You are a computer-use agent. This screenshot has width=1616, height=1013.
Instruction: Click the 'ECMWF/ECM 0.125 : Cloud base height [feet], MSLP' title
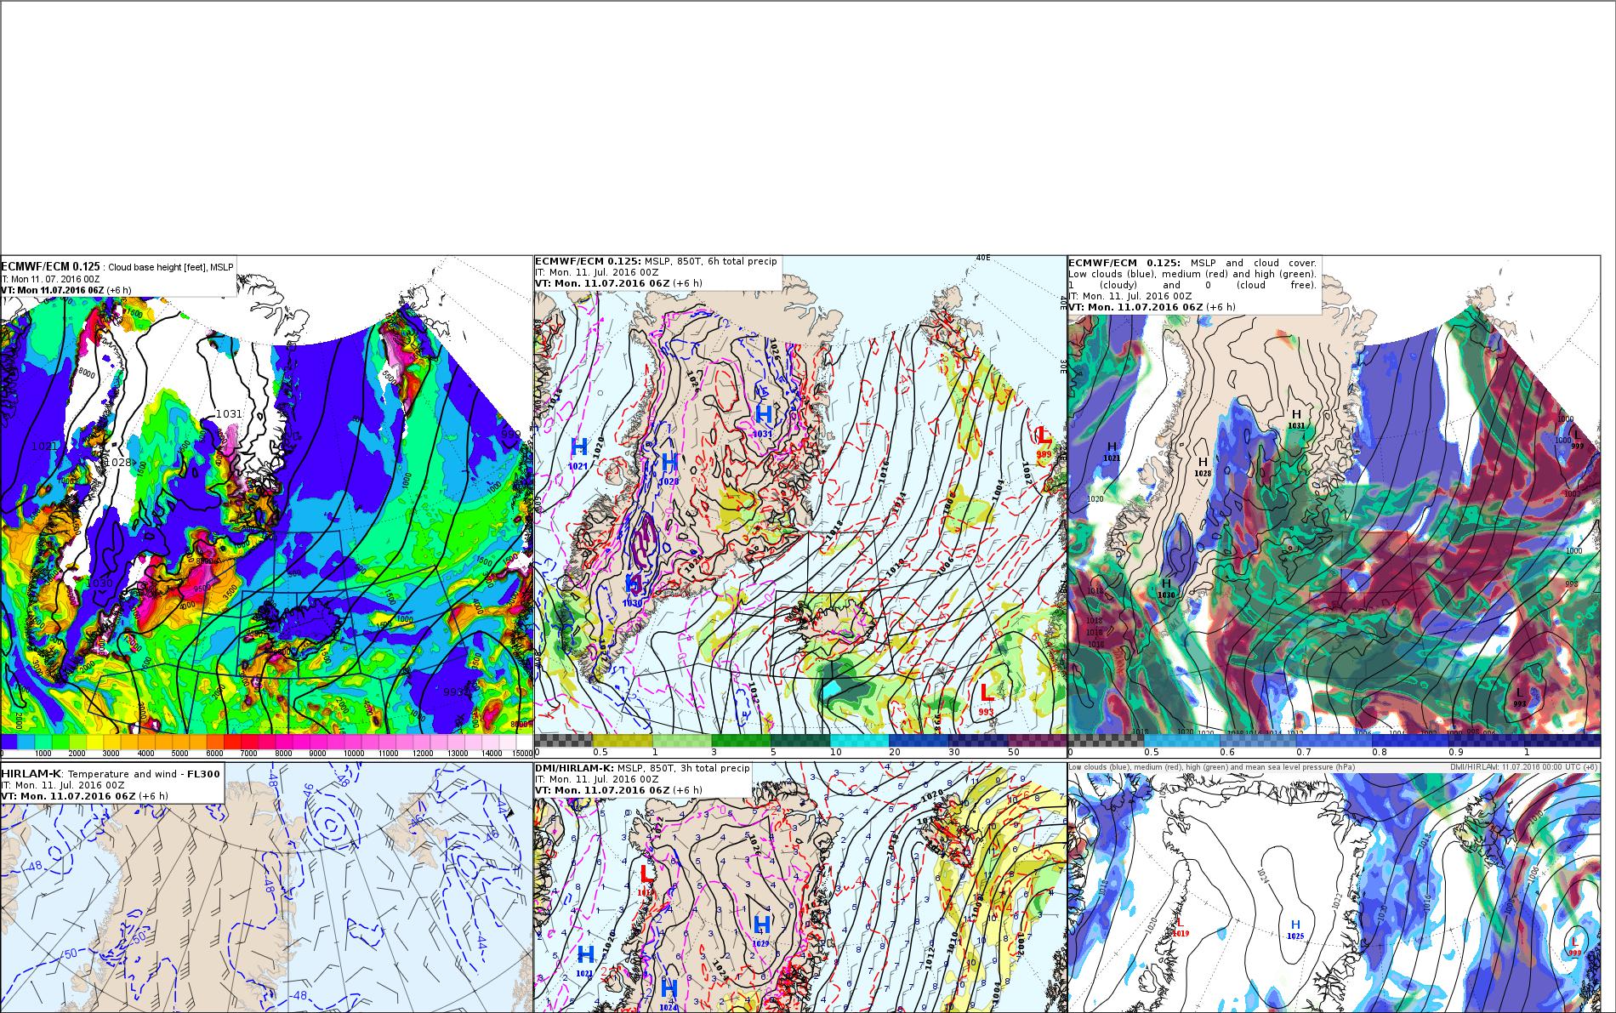(x=117, y=266)
